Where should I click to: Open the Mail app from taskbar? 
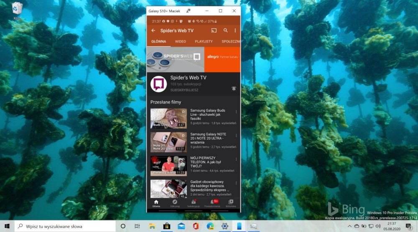coord(181,226)
